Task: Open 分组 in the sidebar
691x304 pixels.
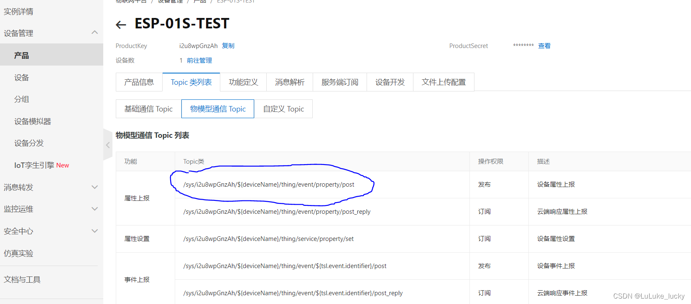Action: tap(22, 99)
